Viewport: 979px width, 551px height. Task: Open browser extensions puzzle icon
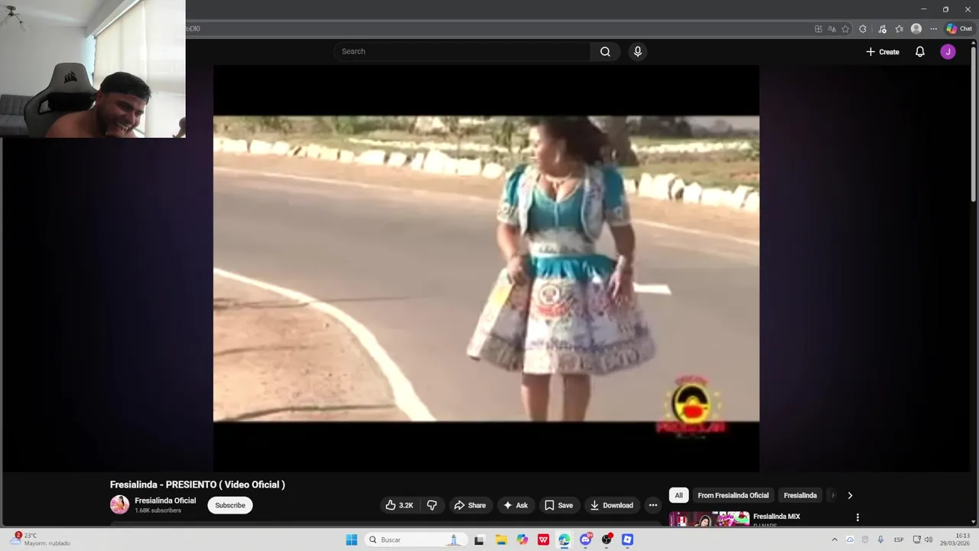click(x=863, y=29)
